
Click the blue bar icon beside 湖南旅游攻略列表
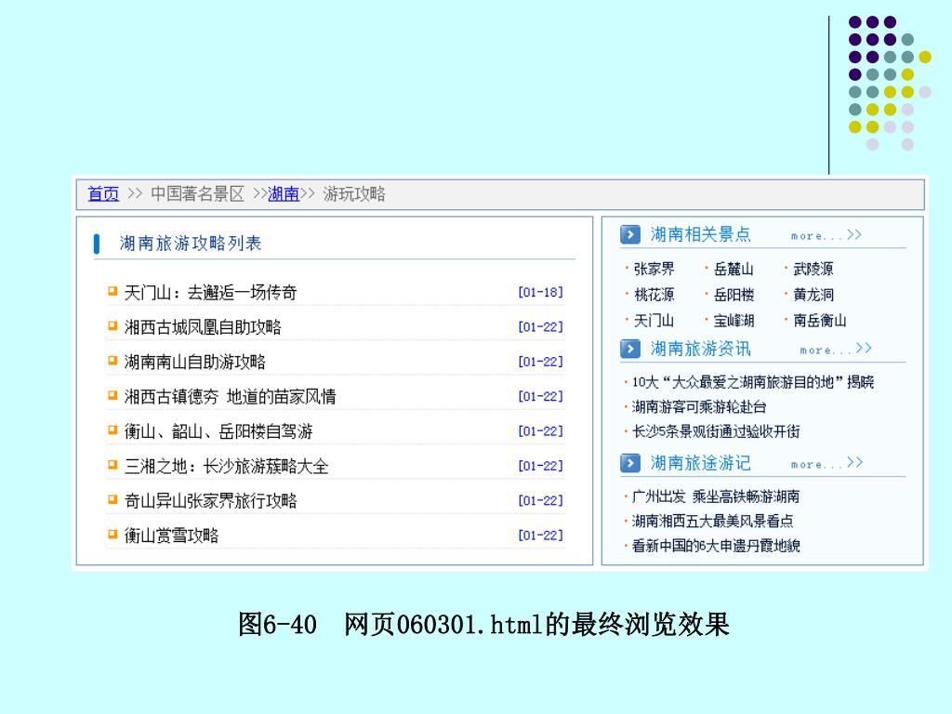click(97, 244)
